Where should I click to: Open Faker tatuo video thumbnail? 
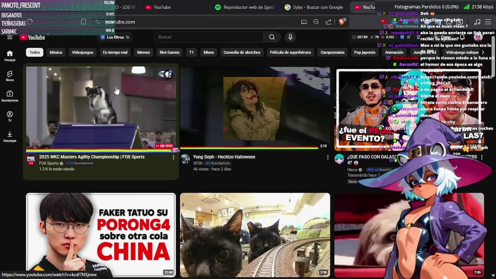(101, 235)
